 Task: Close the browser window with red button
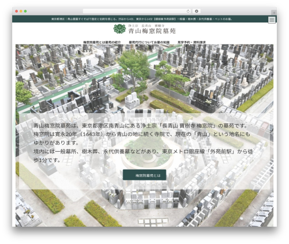click(x=17, y=12)
